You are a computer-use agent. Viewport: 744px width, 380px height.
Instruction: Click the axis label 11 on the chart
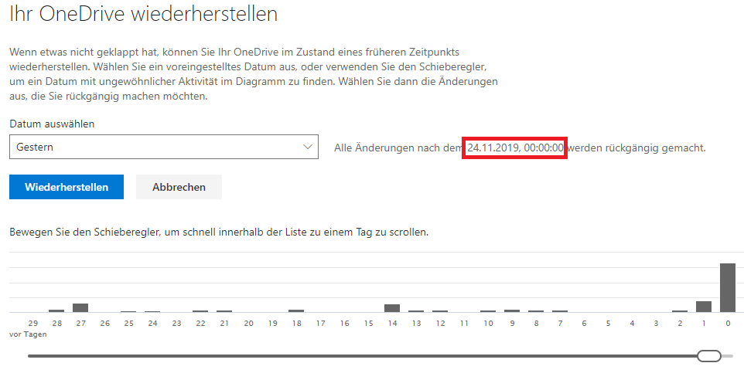(464, 323)
